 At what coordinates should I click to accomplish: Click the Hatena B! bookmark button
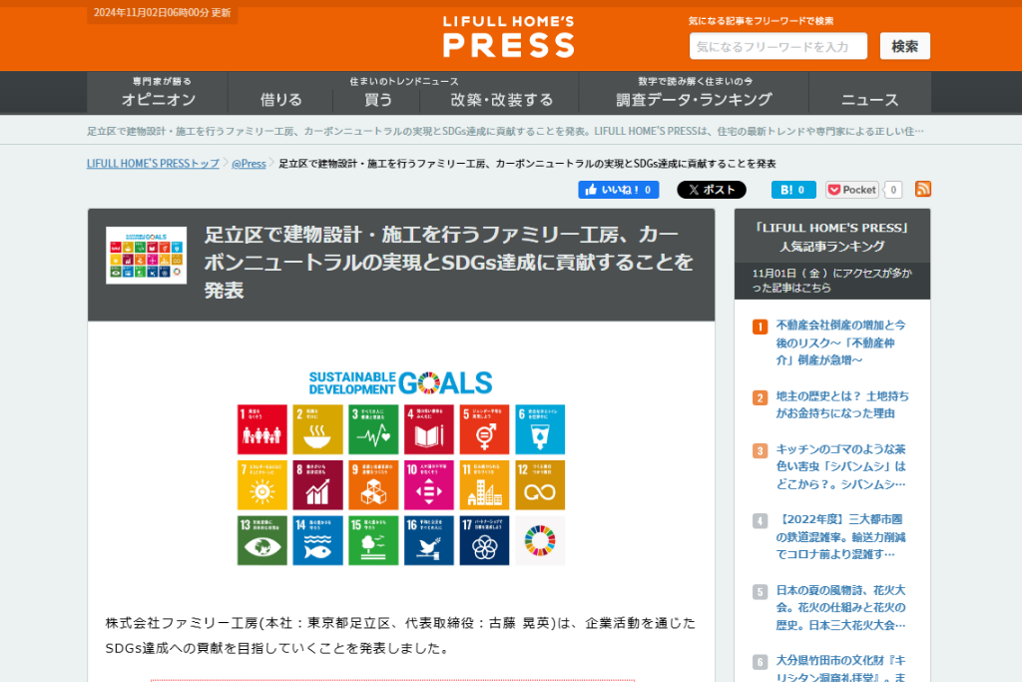click(x=793, y=190)
